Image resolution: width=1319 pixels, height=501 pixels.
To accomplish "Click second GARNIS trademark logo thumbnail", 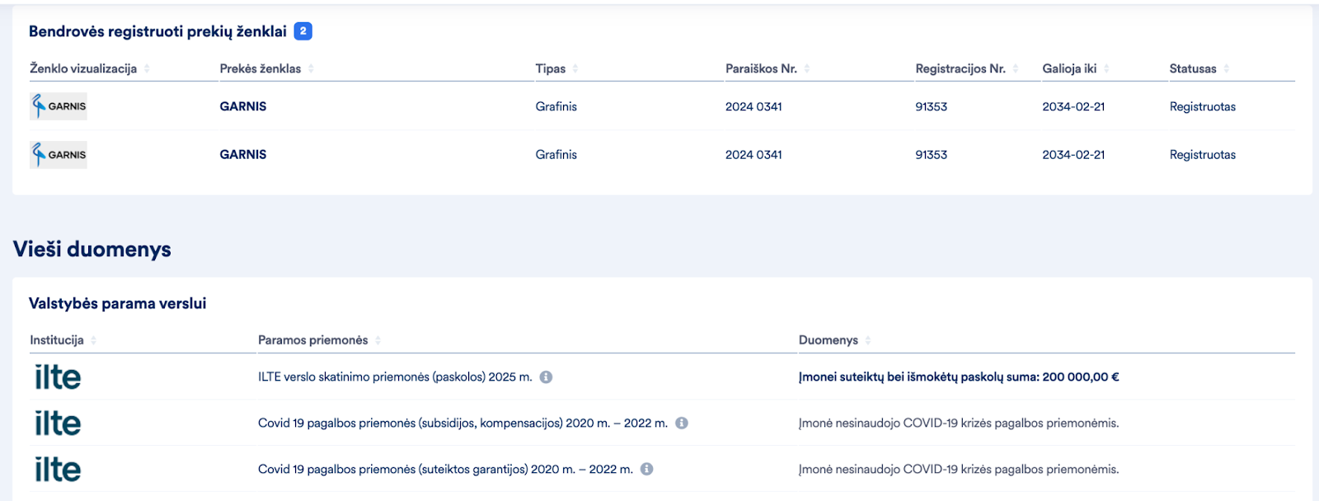I will pyautogui.click(x=59, y=154).
